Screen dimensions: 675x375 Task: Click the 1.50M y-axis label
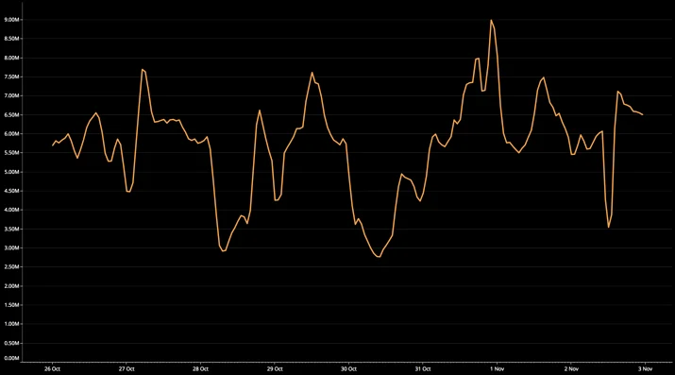pyautogui.click(x=11, y=305)
